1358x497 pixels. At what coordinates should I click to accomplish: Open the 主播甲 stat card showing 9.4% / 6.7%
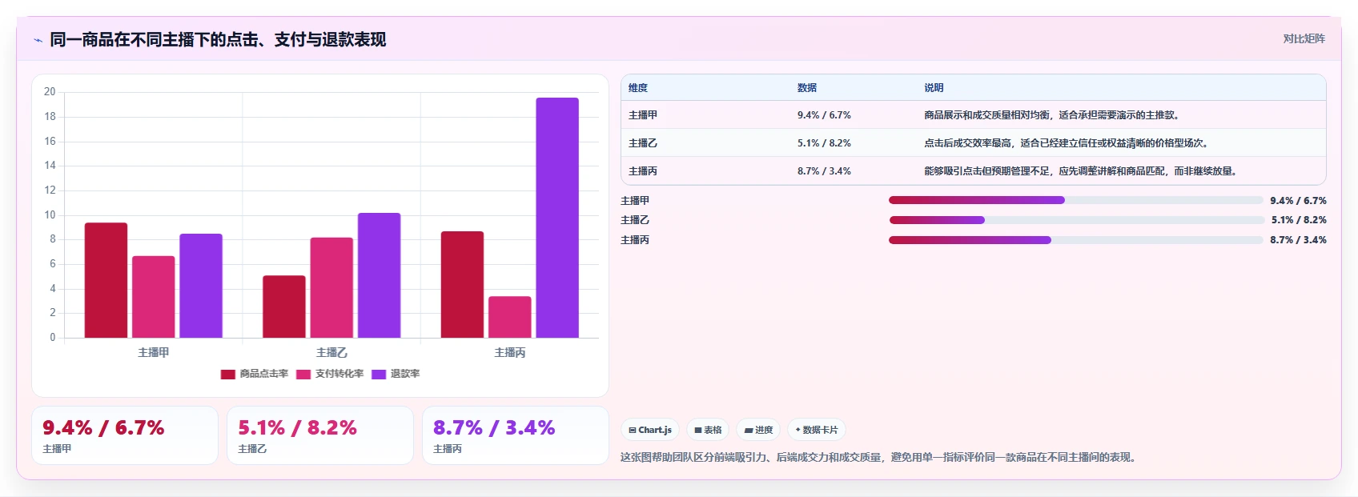125,435
